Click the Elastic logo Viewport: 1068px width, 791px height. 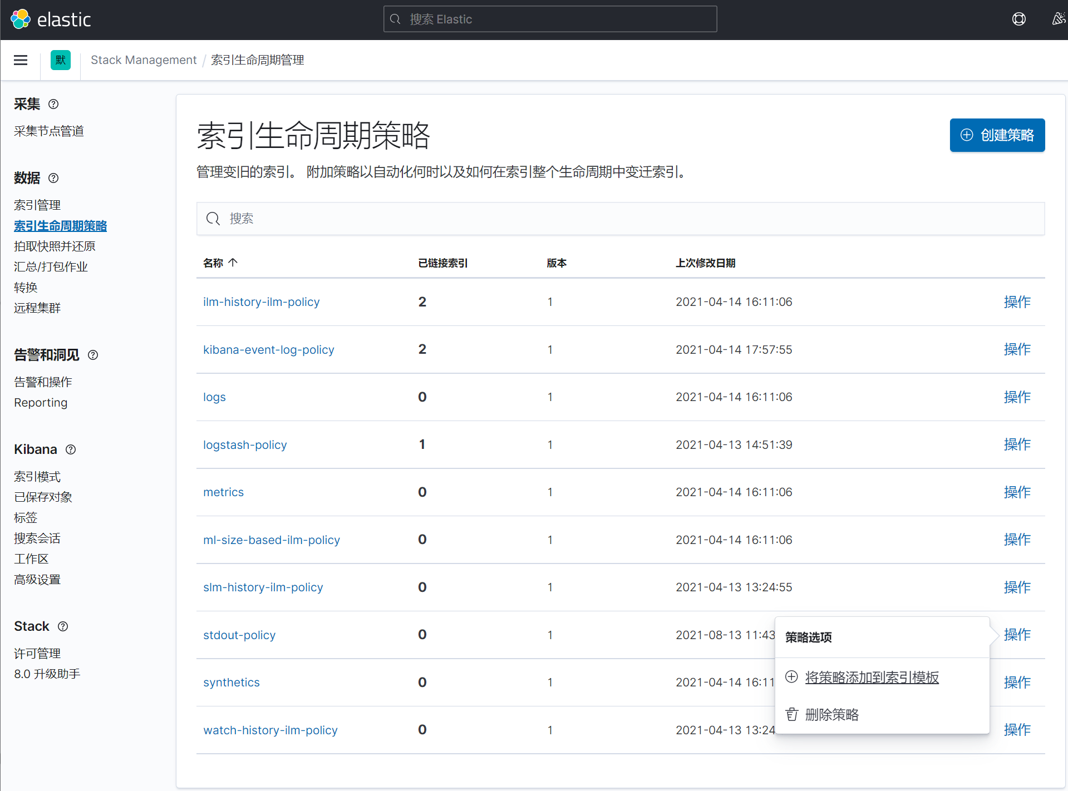51,19
